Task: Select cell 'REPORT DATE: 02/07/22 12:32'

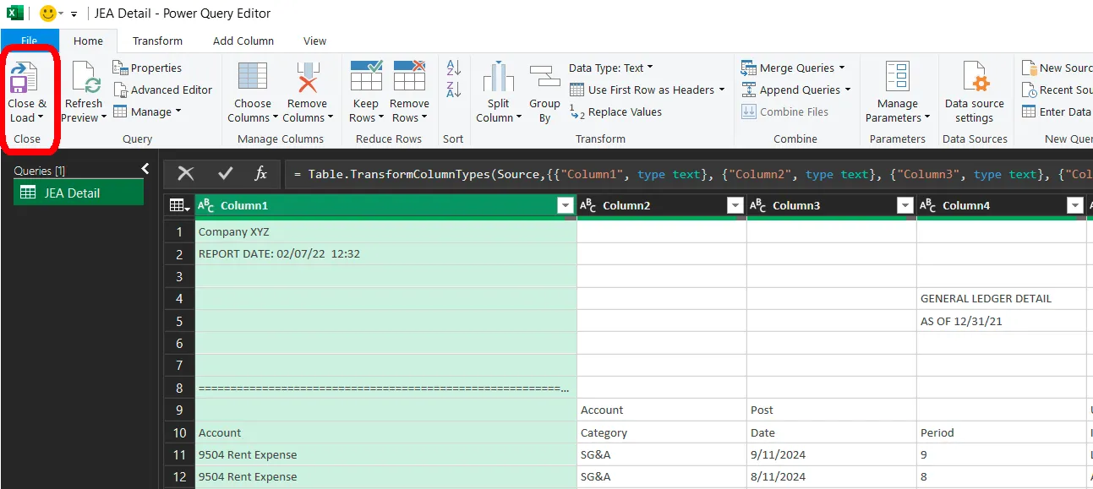Action: 385,253
